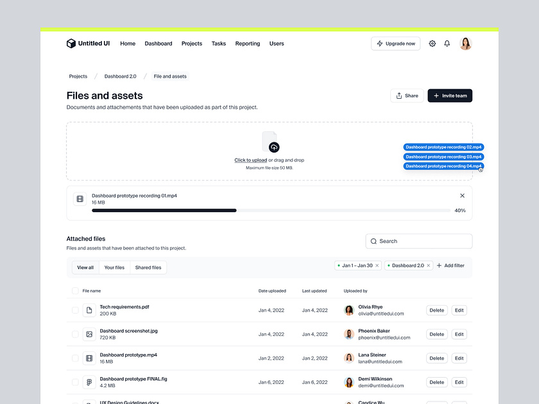Viewport: 539px width, 404px height.
Task: Click the image icon beside Dashboard screenshot.jpg
Action: coord(89,334)
